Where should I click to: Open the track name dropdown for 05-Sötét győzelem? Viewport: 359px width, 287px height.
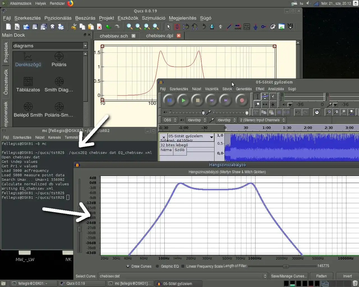211,137
